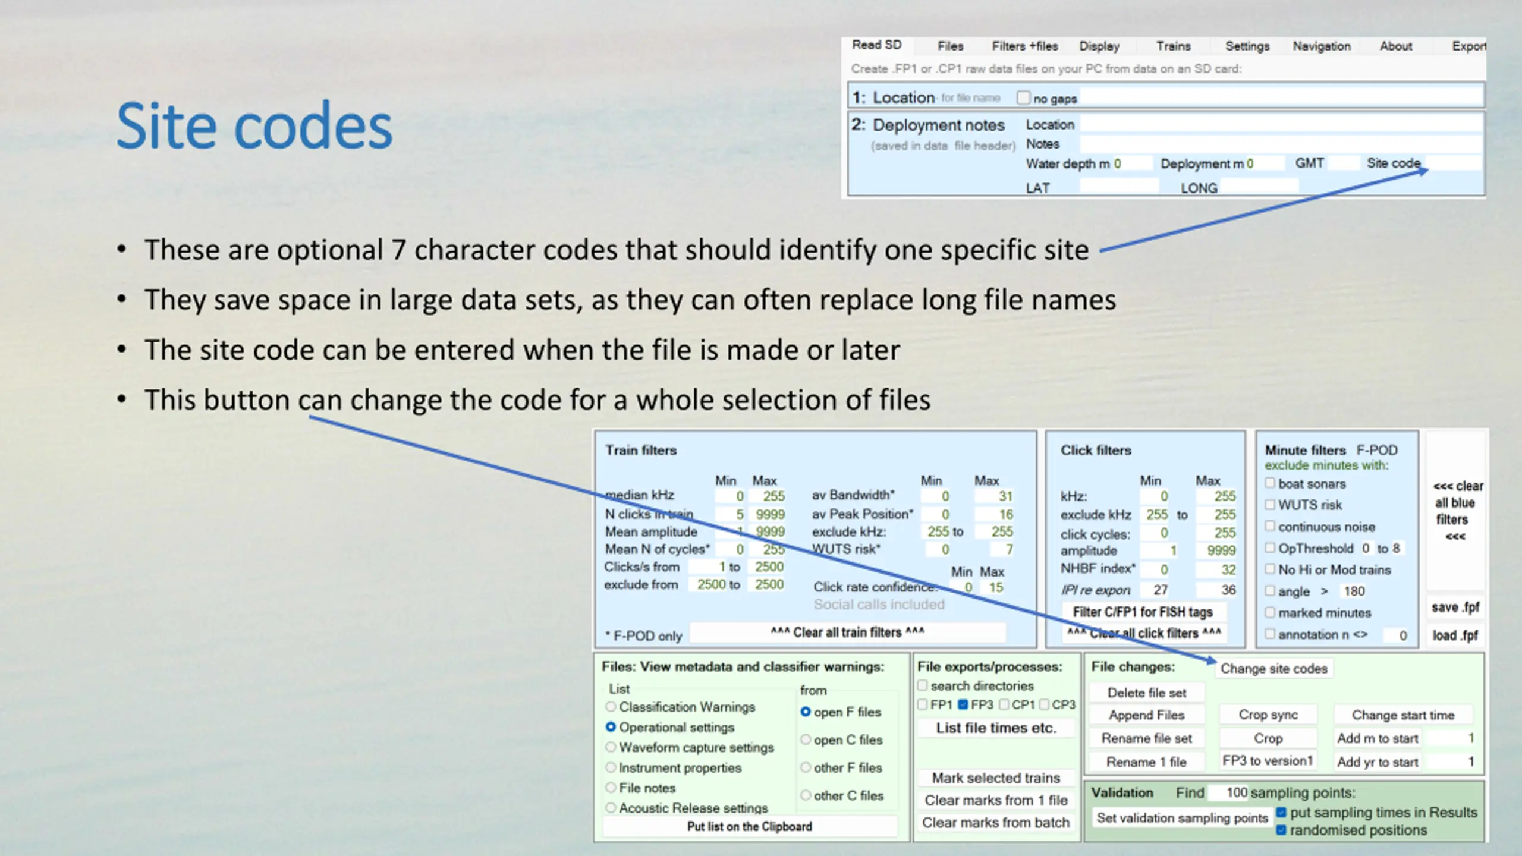Click the load .fpf button
Viewport: 1522px width, 856px height.
click(x=1455, y=635)
